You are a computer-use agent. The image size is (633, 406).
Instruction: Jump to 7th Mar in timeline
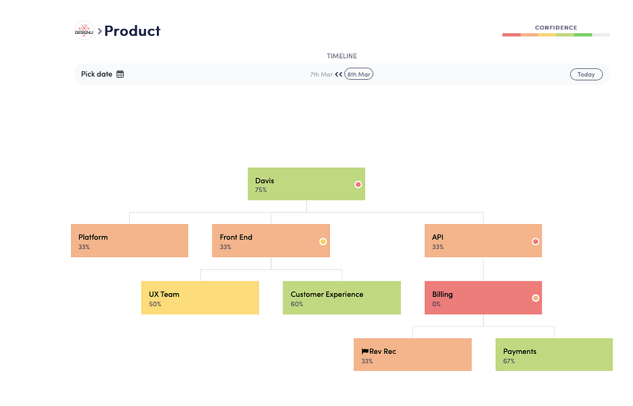tap(321, 74)
